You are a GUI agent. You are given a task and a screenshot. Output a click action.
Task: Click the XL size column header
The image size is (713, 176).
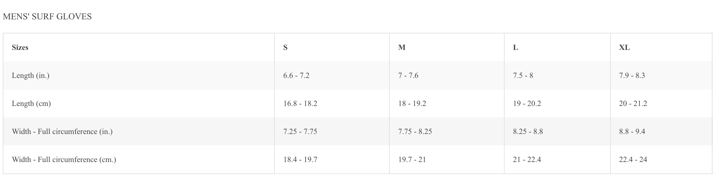click(x=661, y=47)
